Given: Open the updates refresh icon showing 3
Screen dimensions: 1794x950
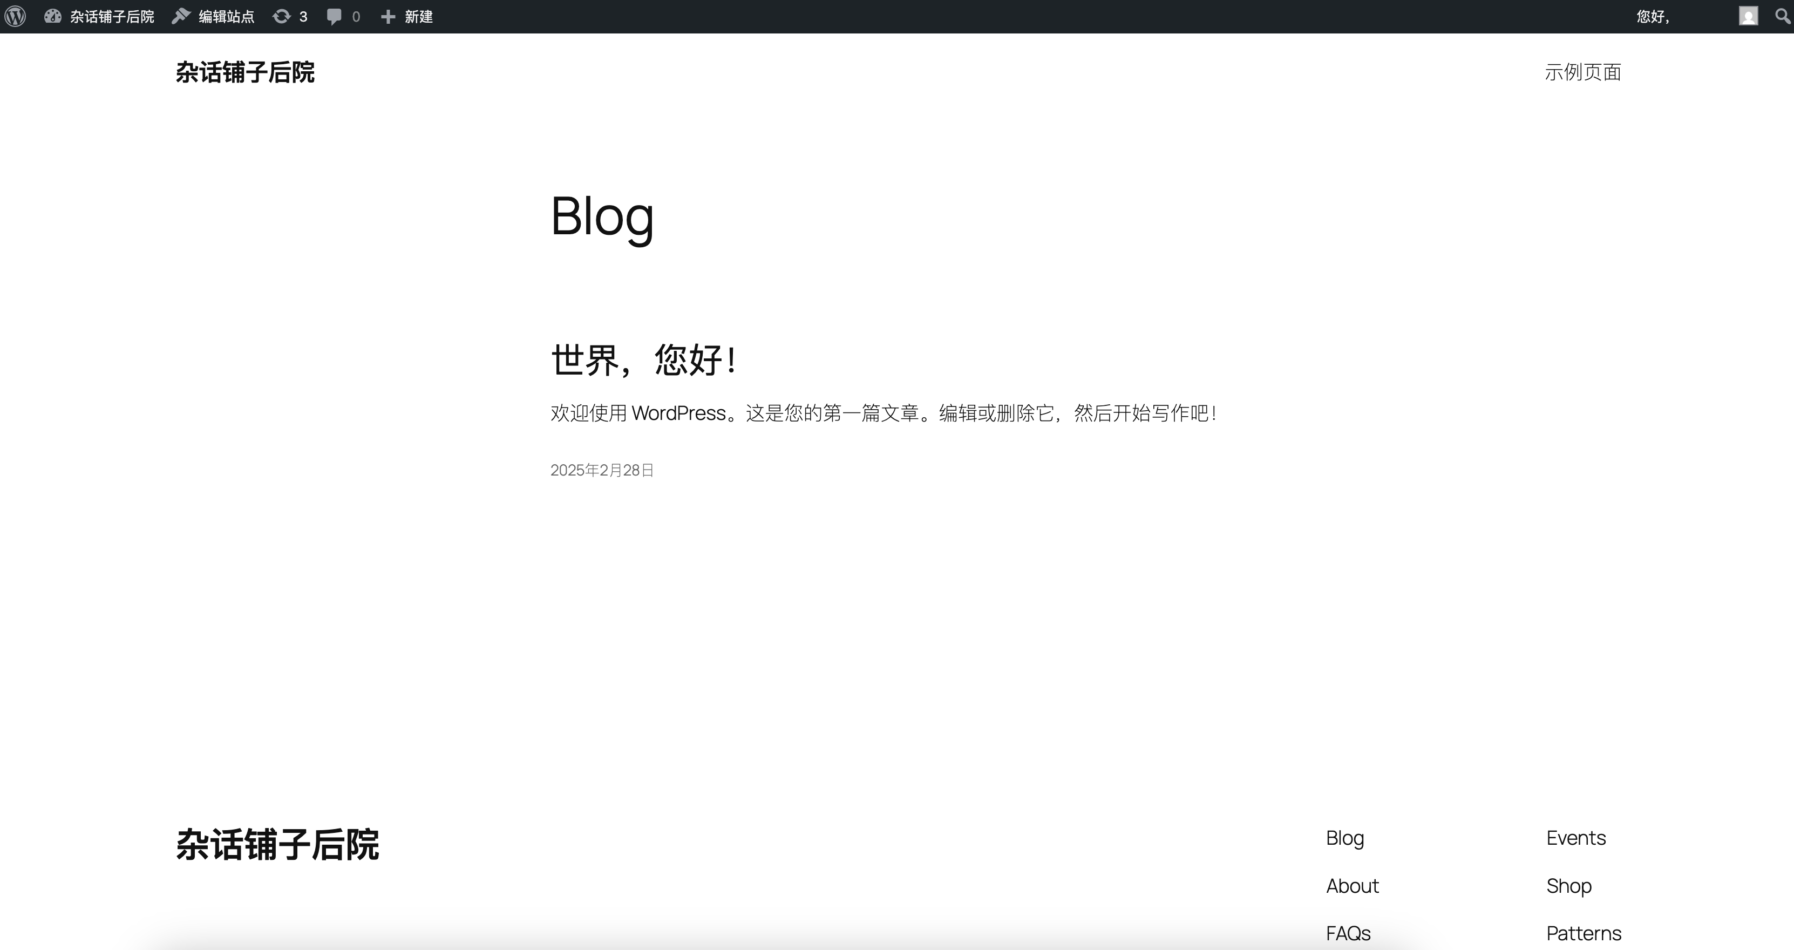Looking at the screenshot, I should (281, 16).
